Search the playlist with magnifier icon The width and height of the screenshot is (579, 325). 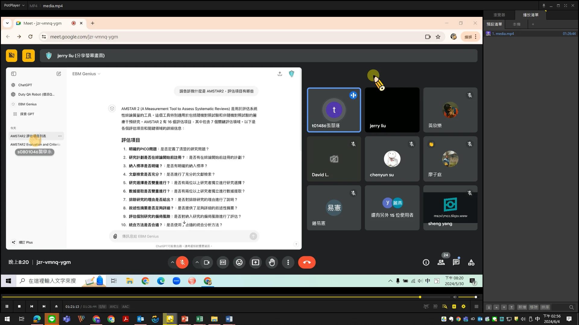pyautogui.click(x=571, y=307)
